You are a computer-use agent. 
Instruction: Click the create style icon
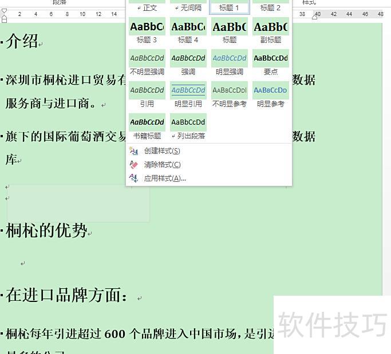[133, 151]
